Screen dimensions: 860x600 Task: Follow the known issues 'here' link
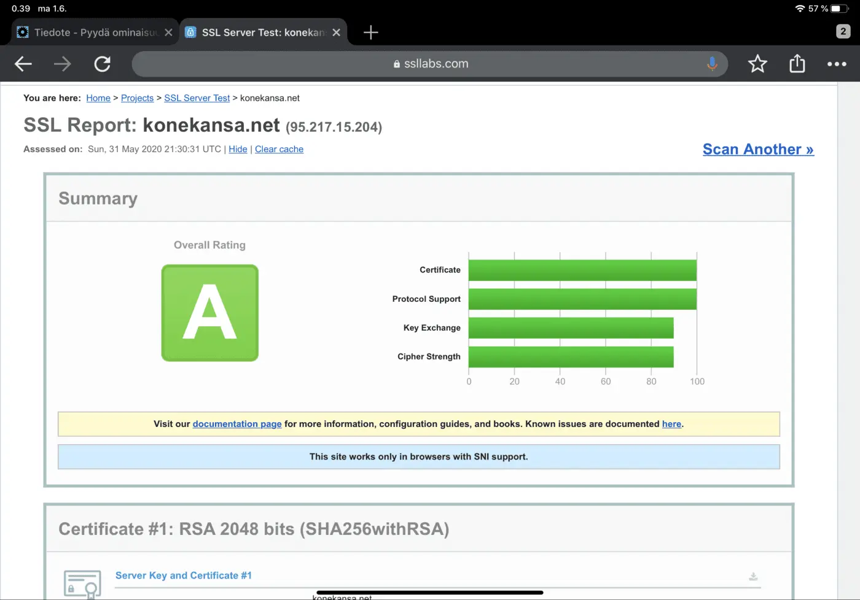pos(671,424)
